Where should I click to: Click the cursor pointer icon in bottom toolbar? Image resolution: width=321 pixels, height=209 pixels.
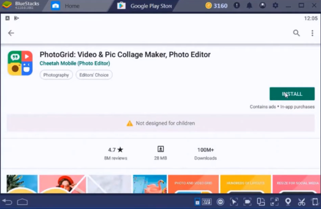click(234, 202)
